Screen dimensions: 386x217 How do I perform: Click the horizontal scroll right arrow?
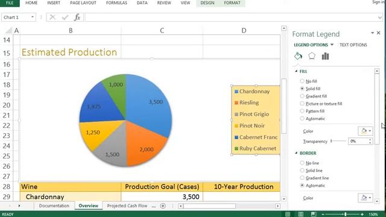tap(277, 206)
